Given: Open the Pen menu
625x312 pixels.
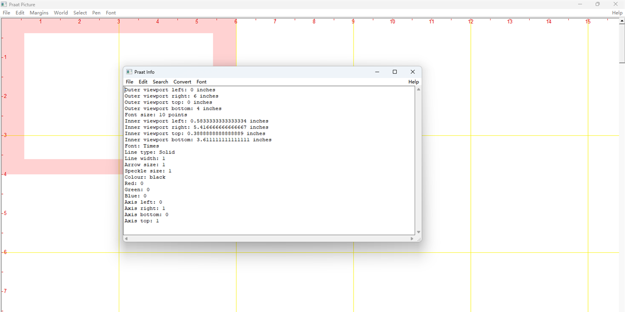Looking at the screenshot, I should point(96,12).
